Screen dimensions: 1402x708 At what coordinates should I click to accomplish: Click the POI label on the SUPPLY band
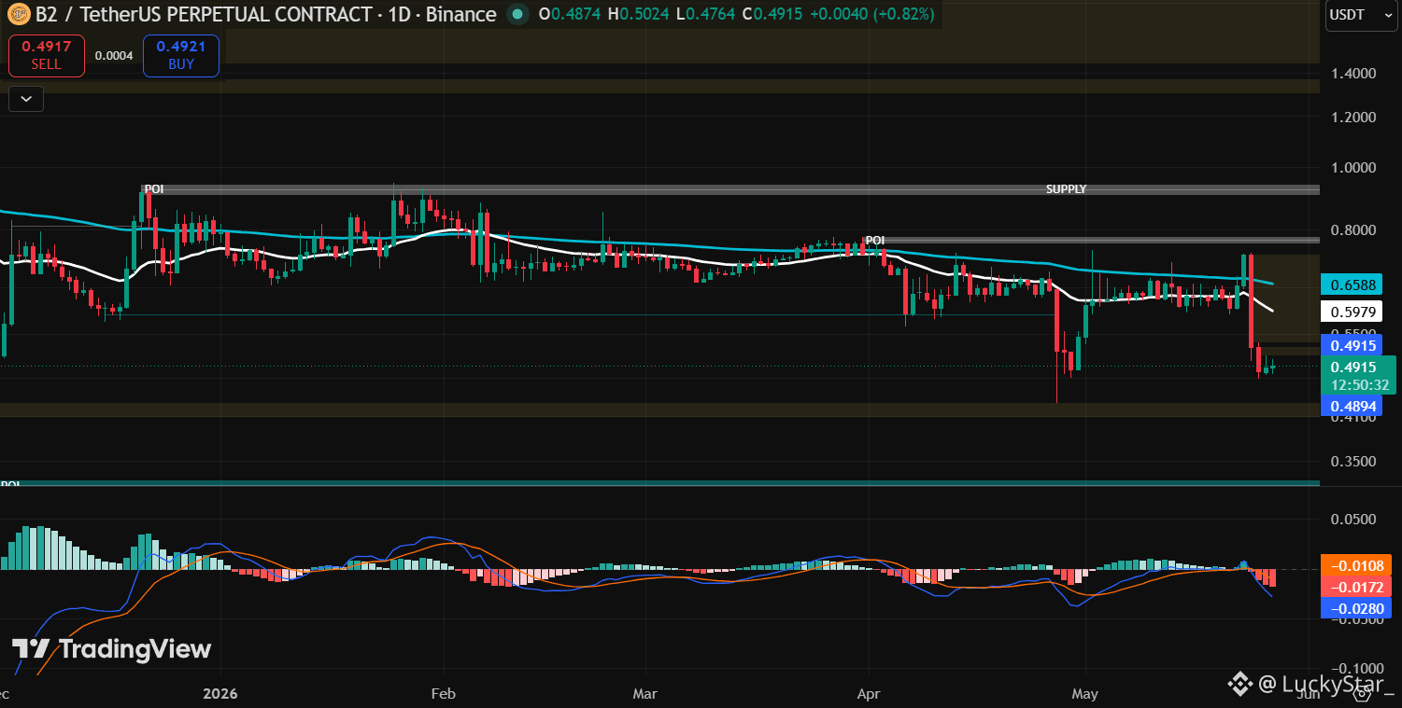click(154, 188)
